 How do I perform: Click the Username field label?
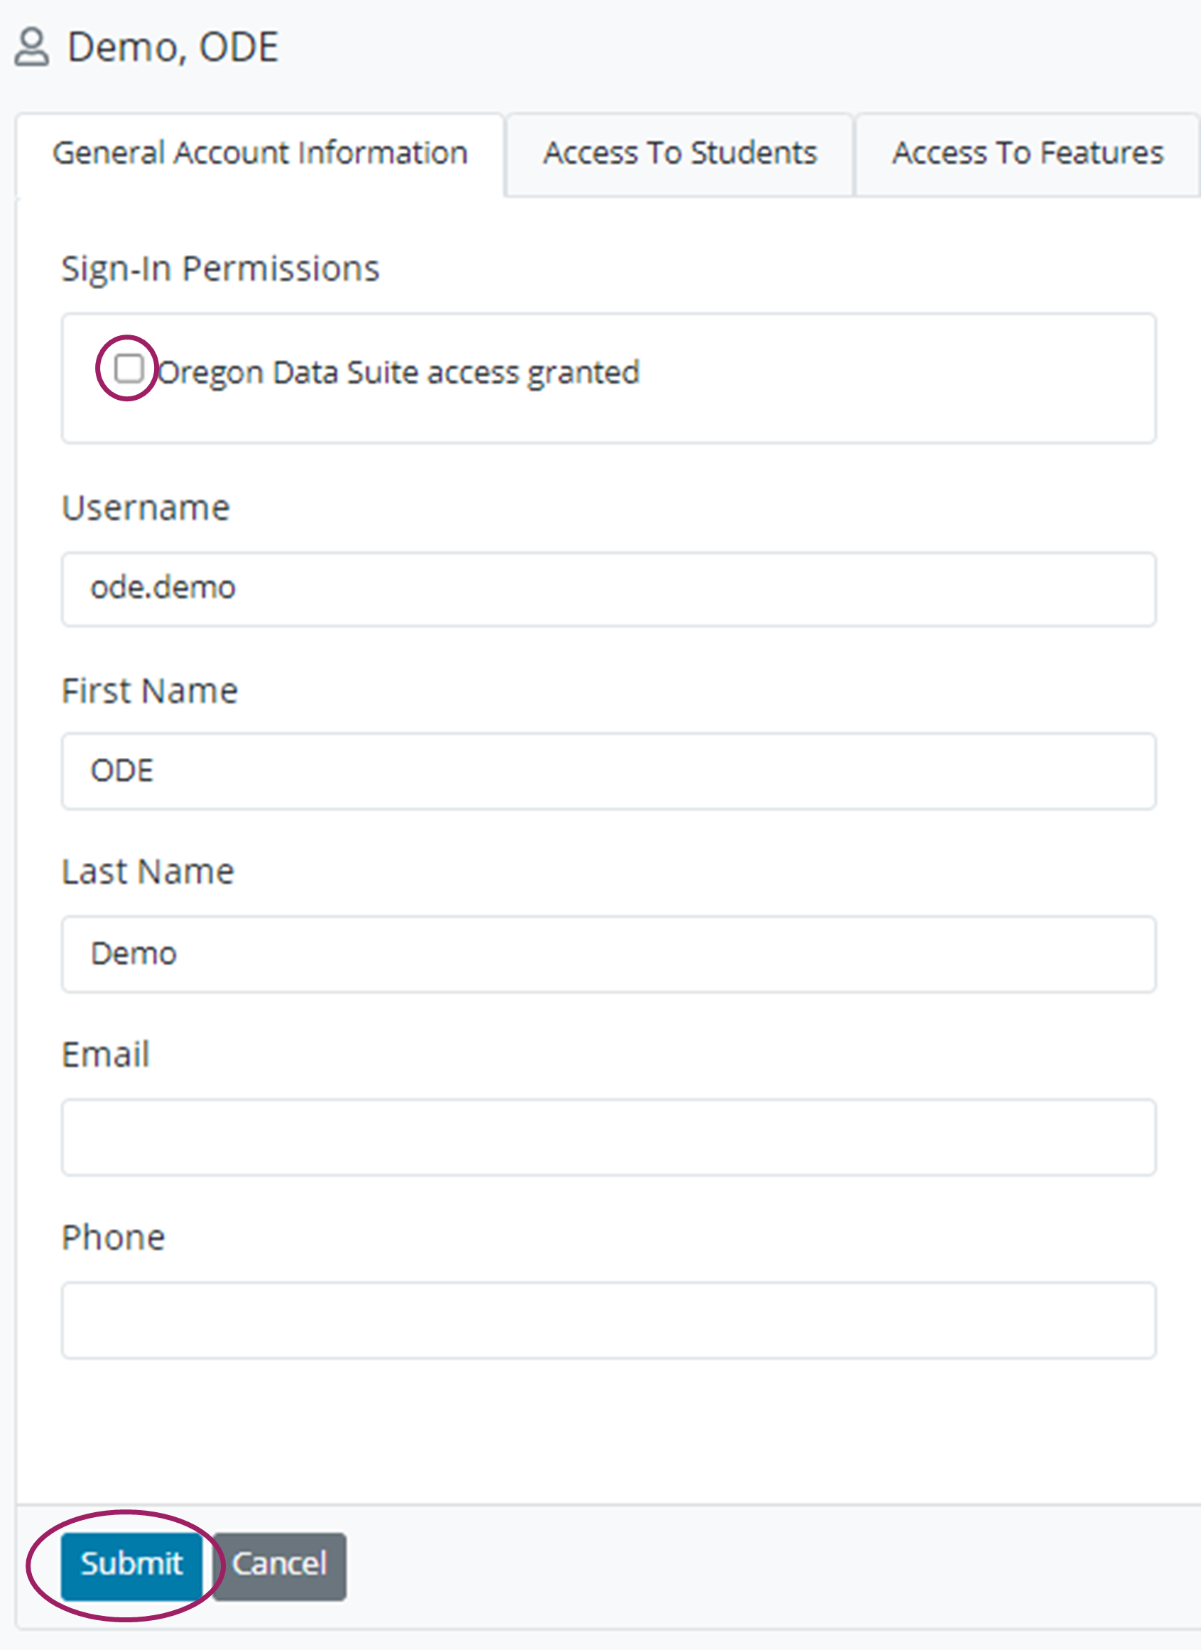(145, 507)
